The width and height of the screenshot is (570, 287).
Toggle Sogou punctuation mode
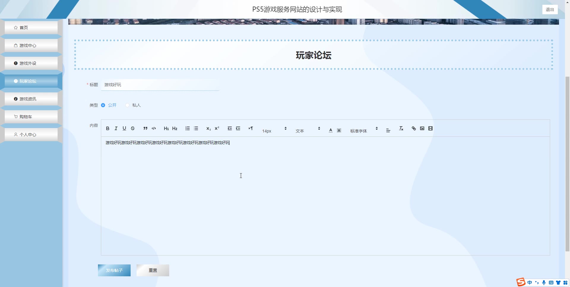537,283
